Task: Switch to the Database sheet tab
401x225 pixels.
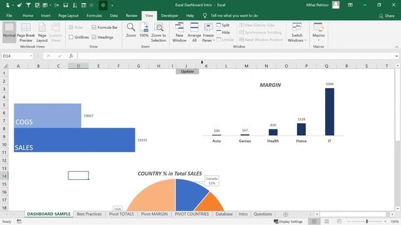Action: (224, 214)
